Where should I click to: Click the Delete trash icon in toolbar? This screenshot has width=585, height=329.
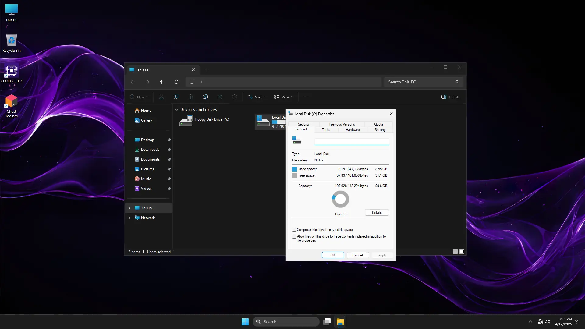234,97
